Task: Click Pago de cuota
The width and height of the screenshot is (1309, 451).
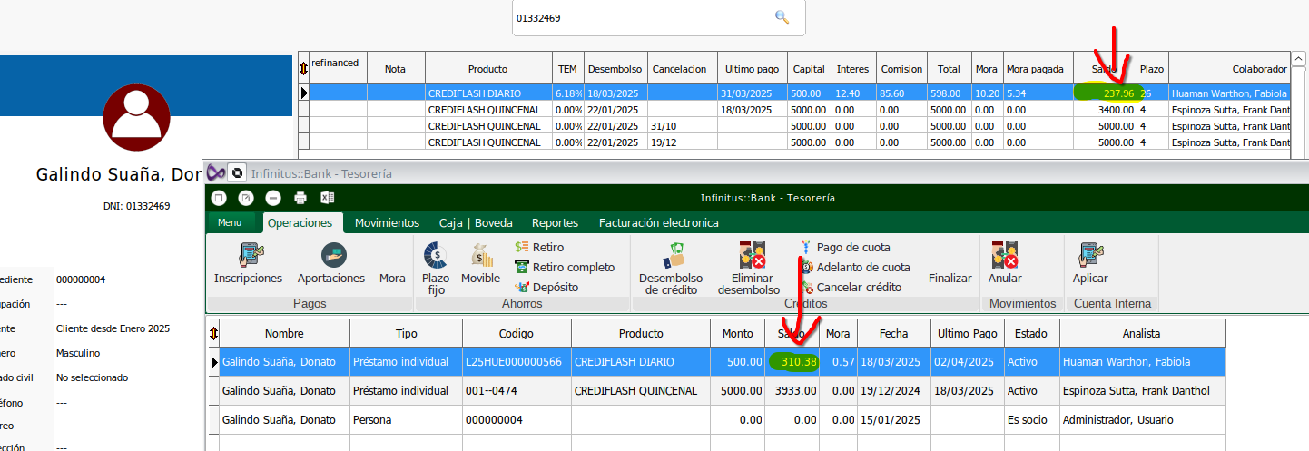Action: click(852, 247)
